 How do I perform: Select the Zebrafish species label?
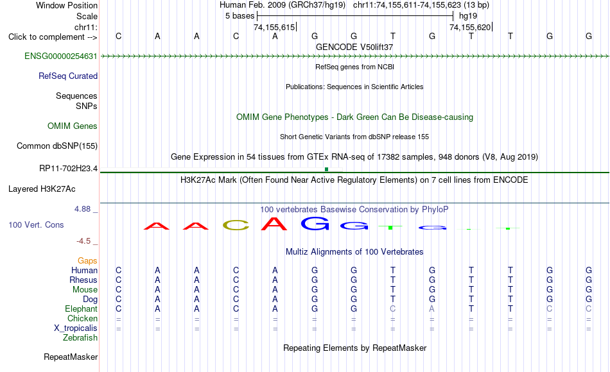click(80, 337)
